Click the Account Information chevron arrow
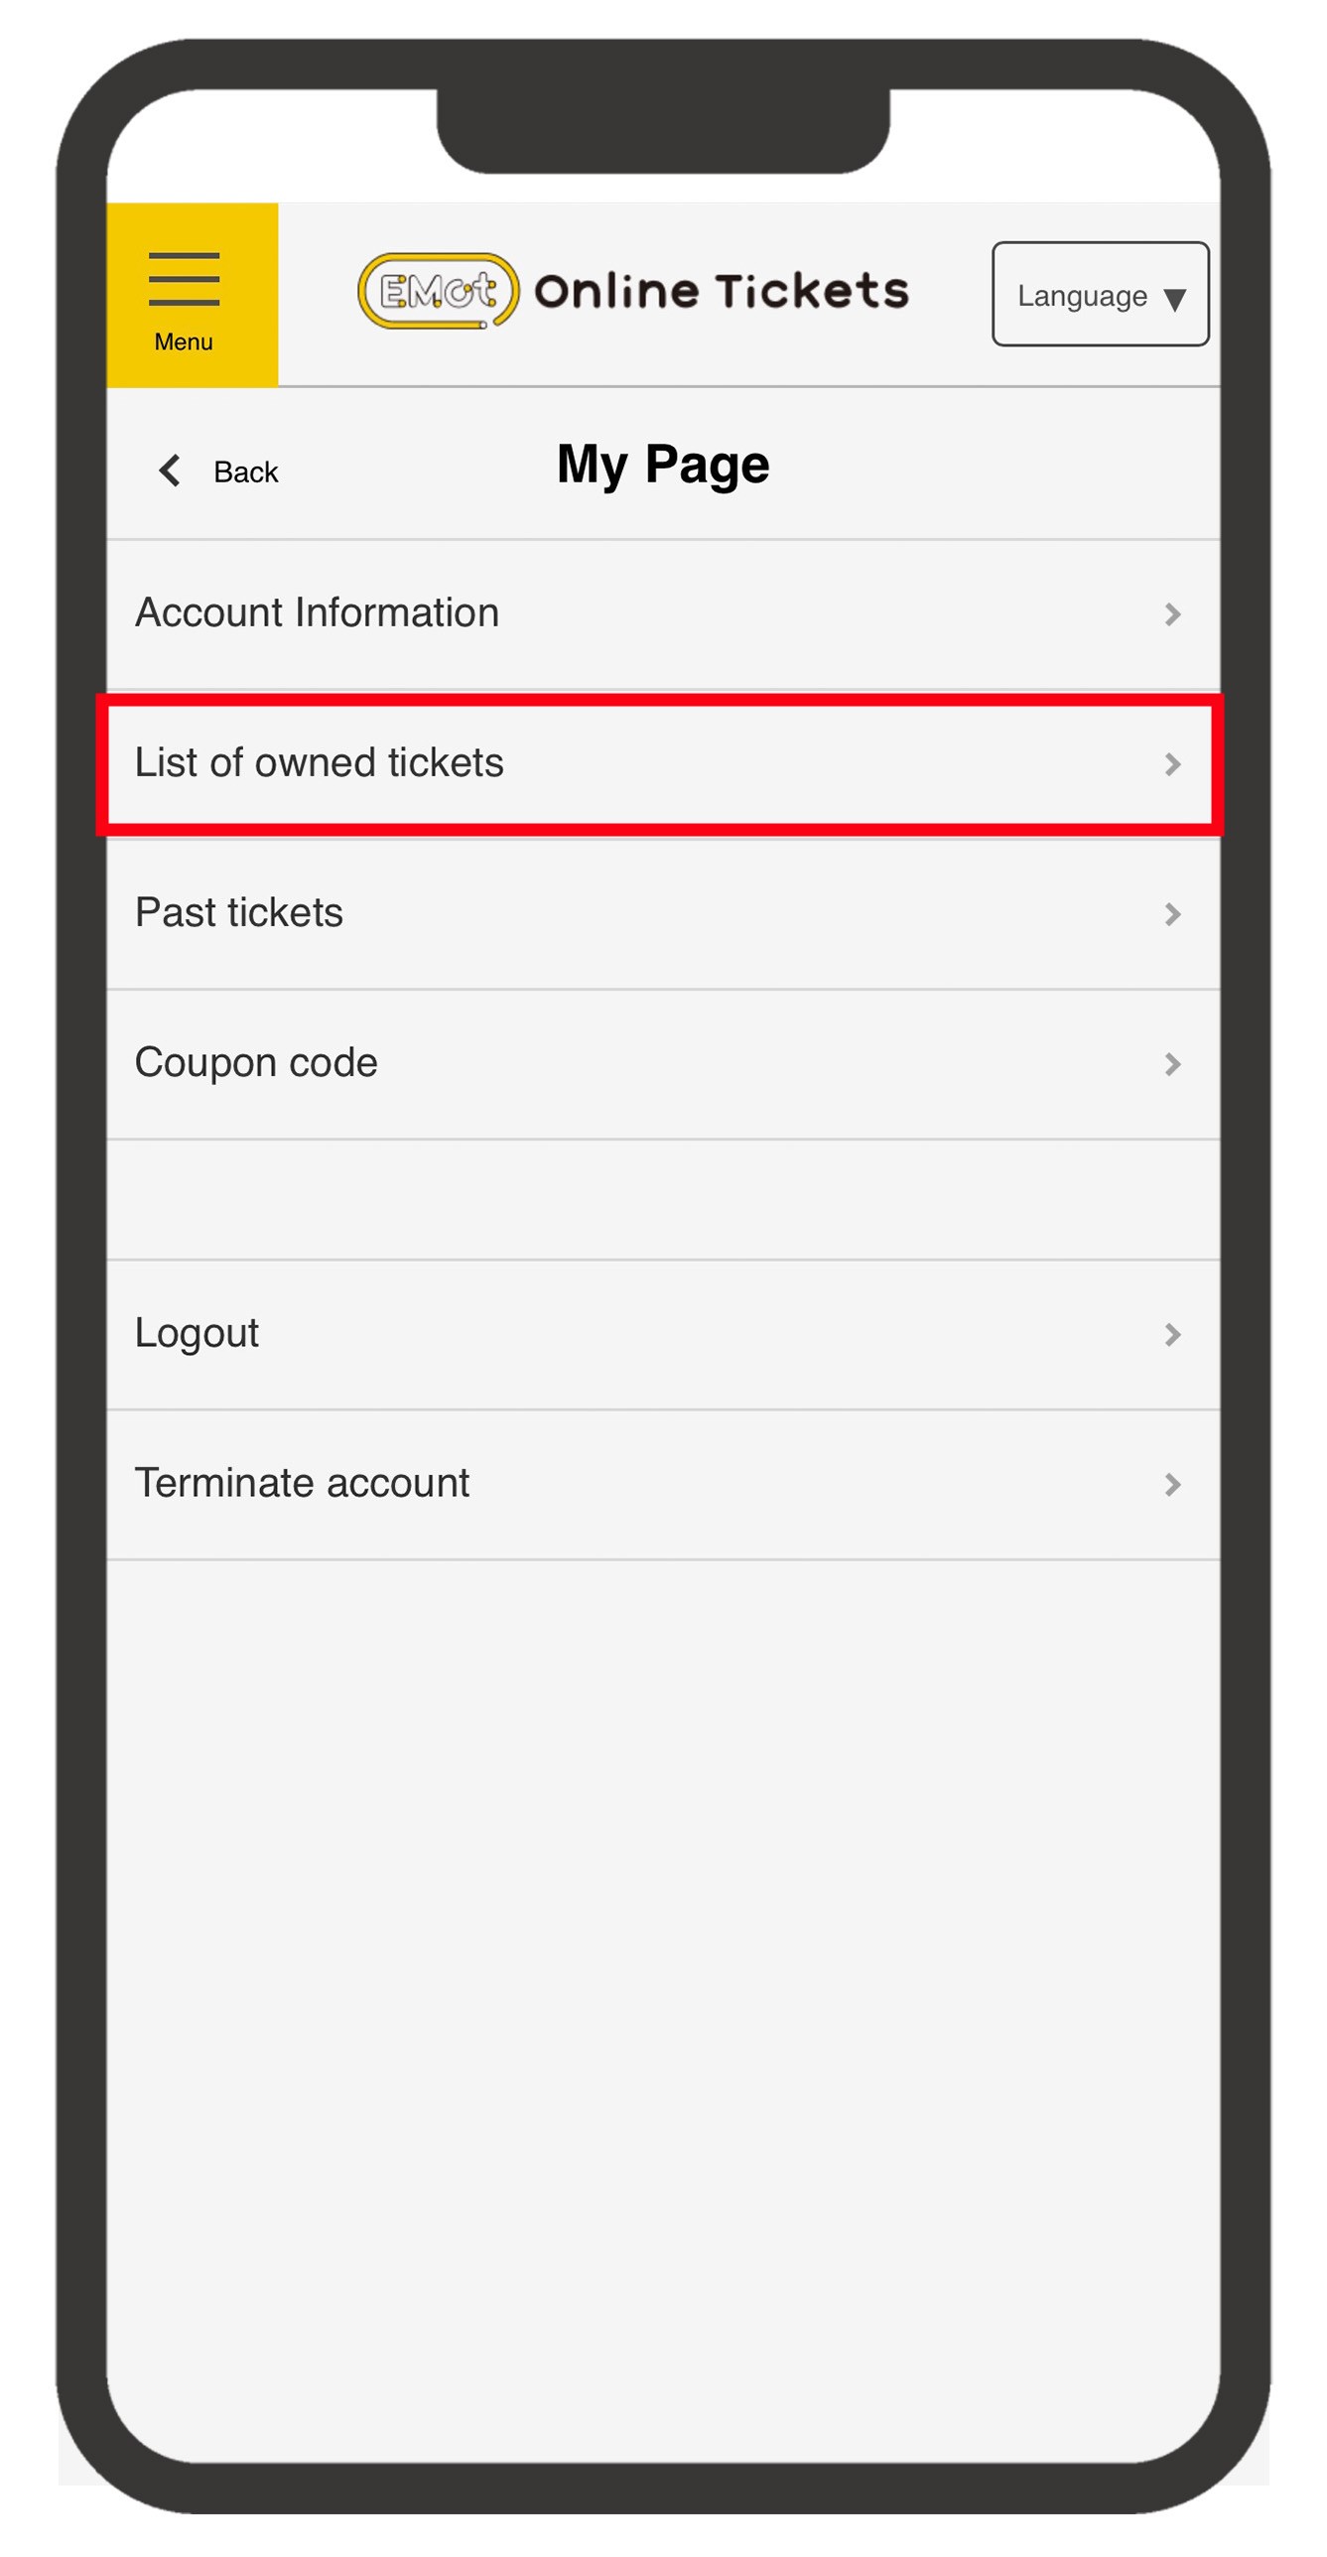Screen dimensions: 1327x2557 coord(1172,614)
